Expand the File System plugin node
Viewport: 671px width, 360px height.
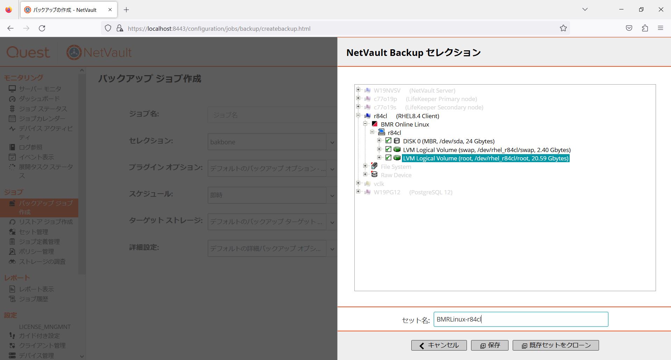pos(365,166)
